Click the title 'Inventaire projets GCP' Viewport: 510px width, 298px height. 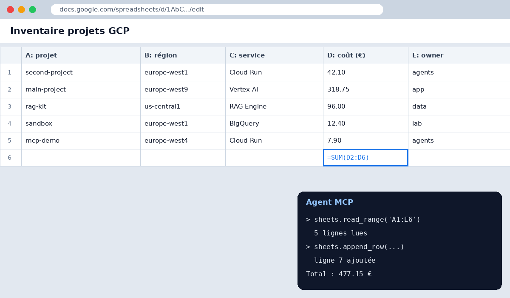tap(70, 31)
